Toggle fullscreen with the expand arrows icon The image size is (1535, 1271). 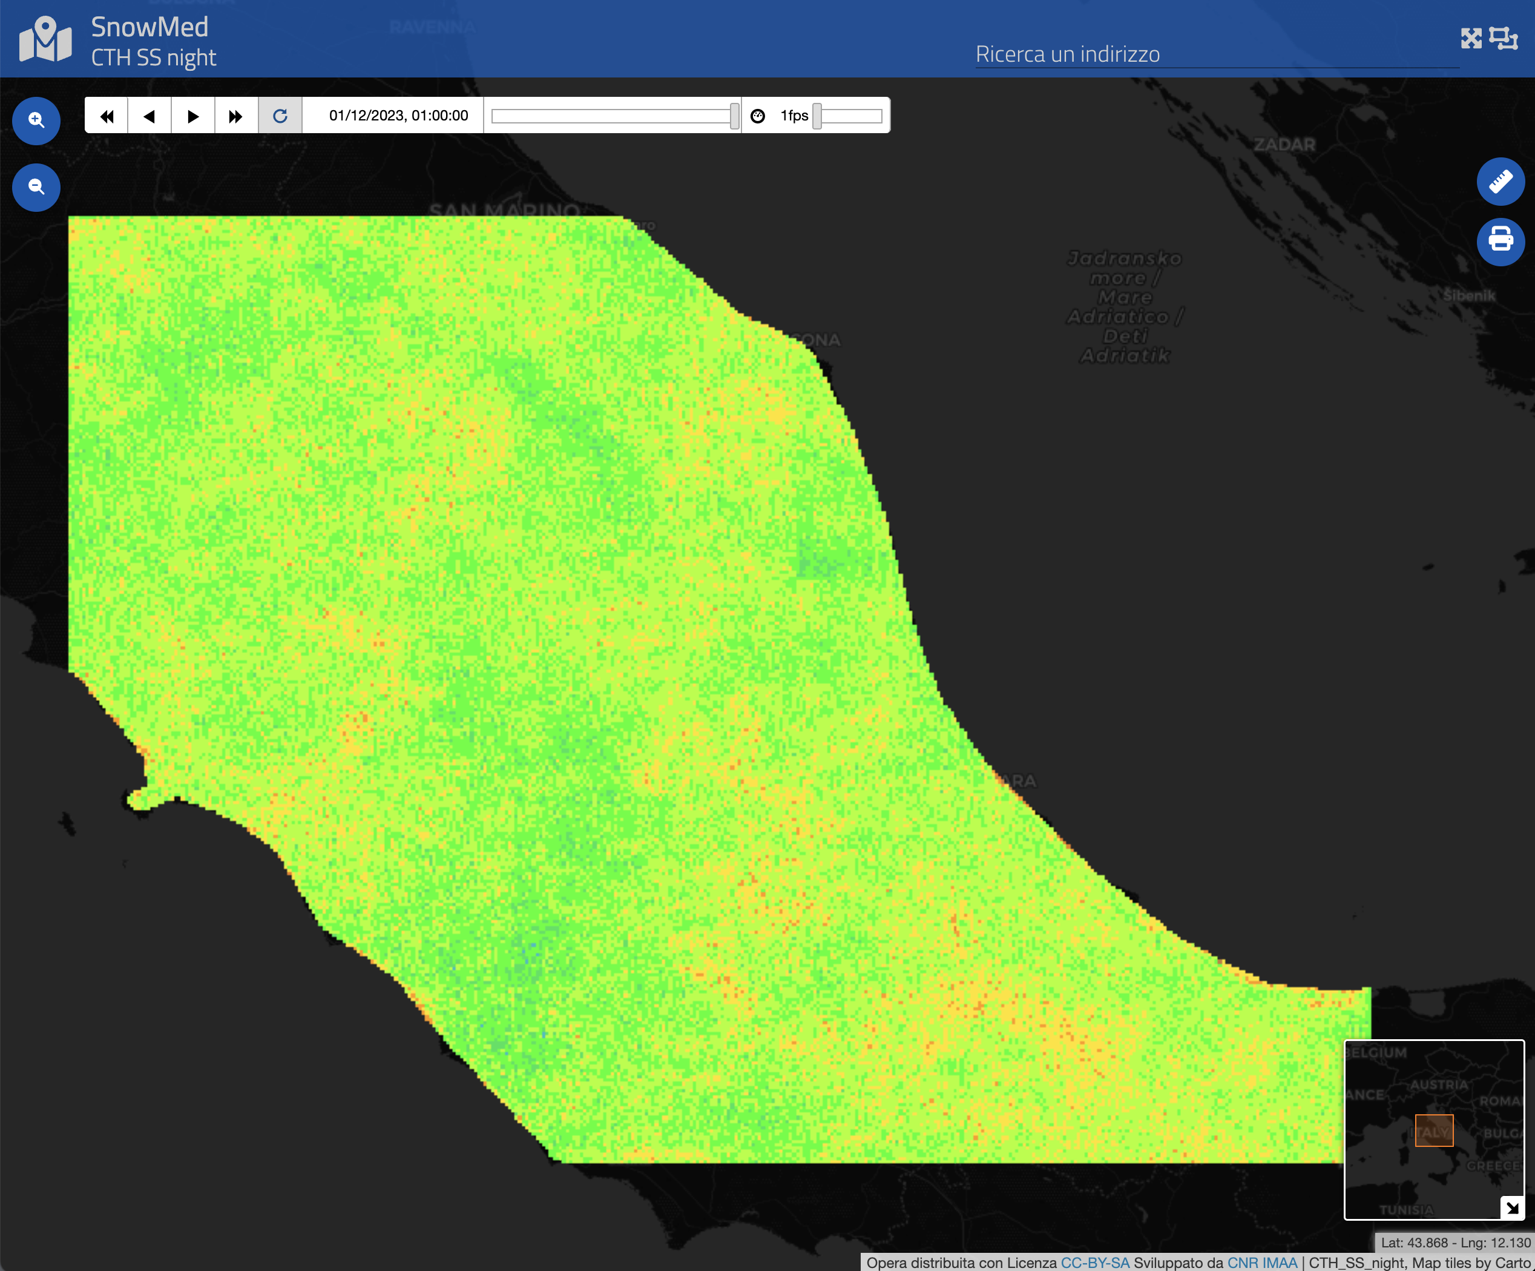[x=1471, y=38]
